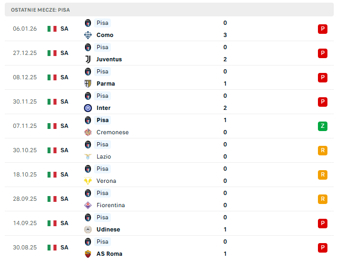Click the Udinese team crest
Screen dimensions: 338x260
click(x=88, y=229)
